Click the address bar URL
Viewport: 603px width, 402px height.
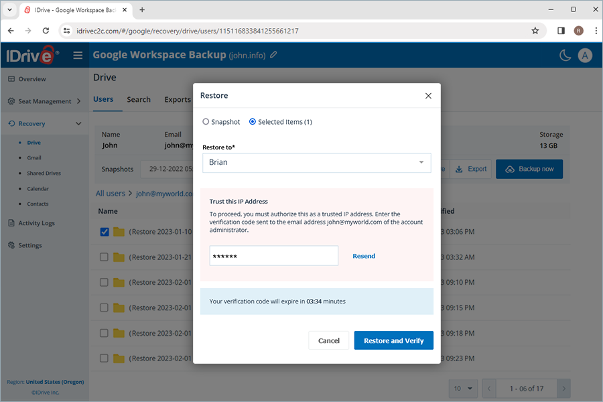(x=188, y=31)
